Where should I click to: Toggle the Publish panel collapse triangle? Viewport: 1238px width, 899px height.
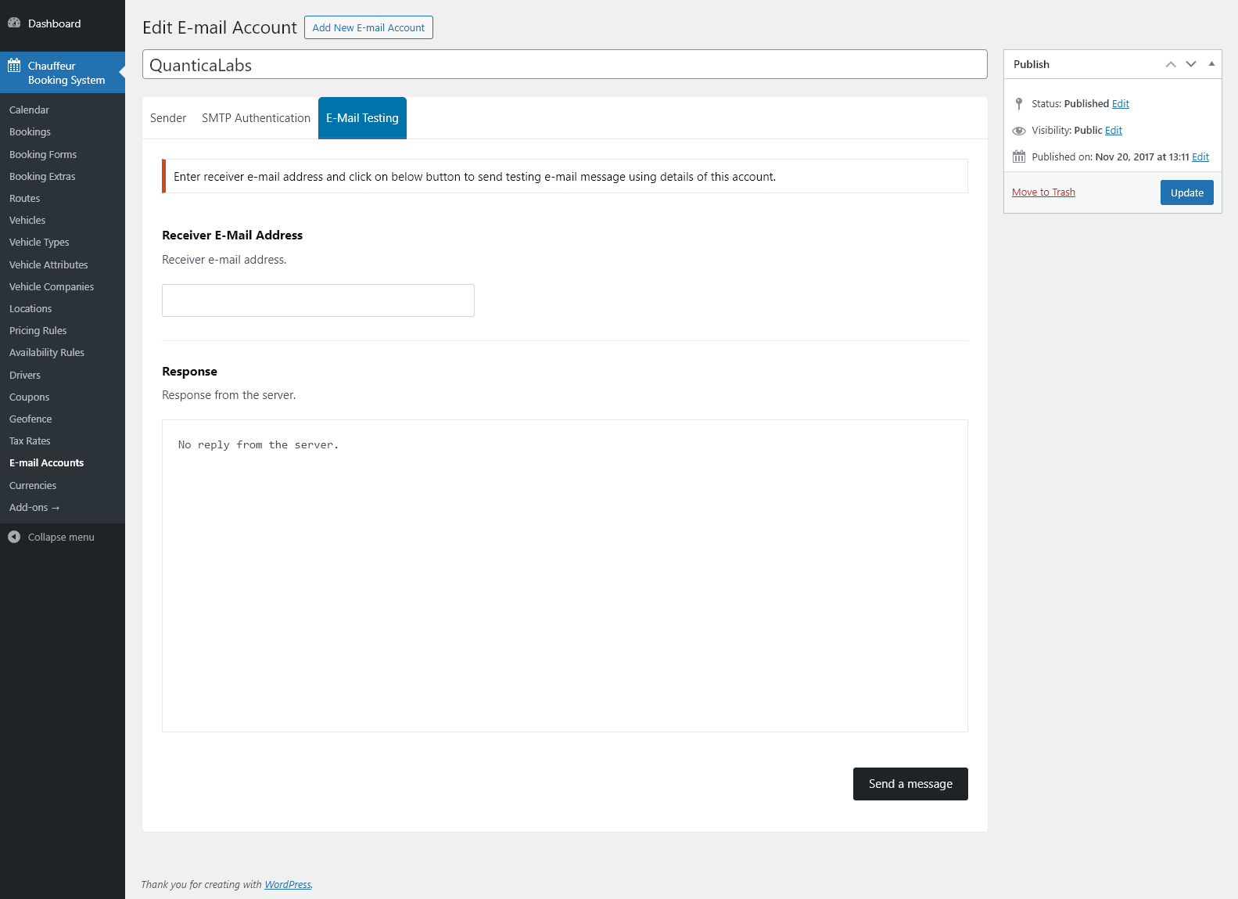pos(1211,64)
